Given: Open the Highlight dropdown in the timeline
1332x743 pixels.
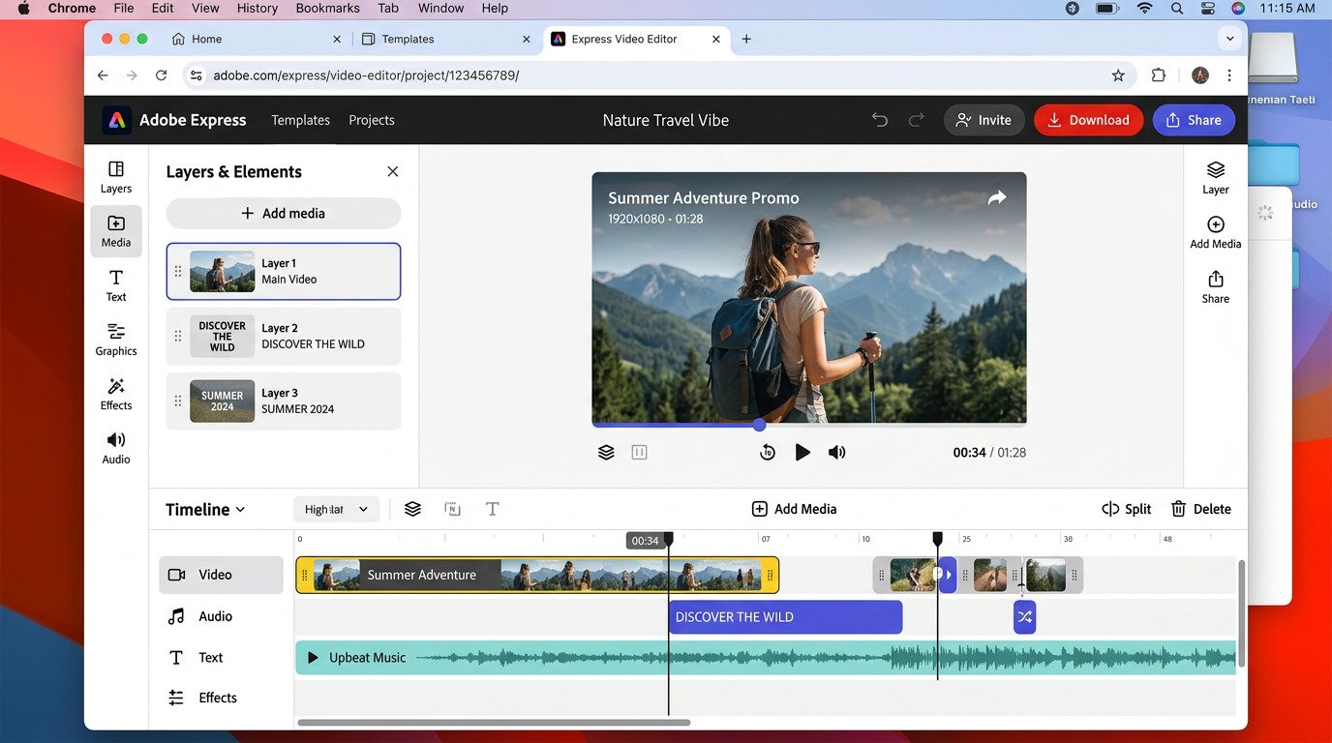Looking at the screenshot, I should [x=336, y=509].
